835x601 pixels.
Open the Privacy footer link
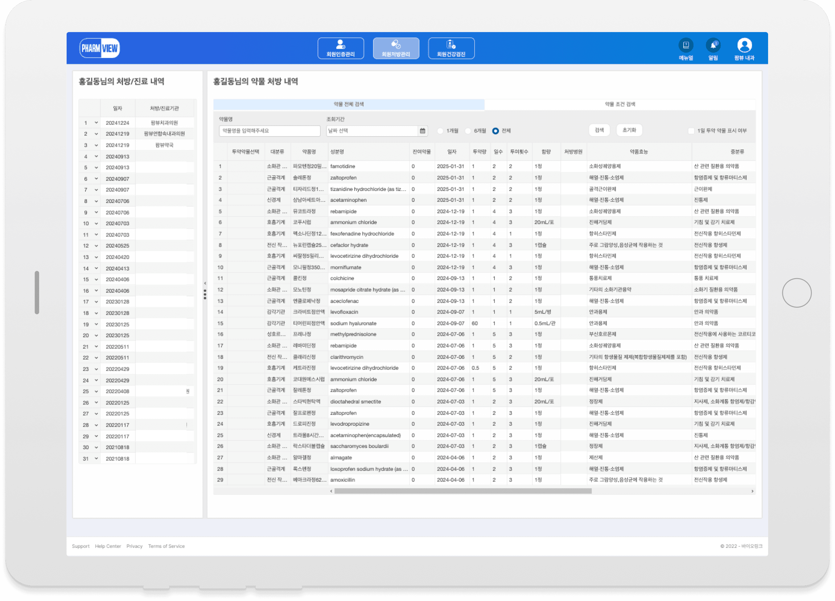[x=134, y=546]
